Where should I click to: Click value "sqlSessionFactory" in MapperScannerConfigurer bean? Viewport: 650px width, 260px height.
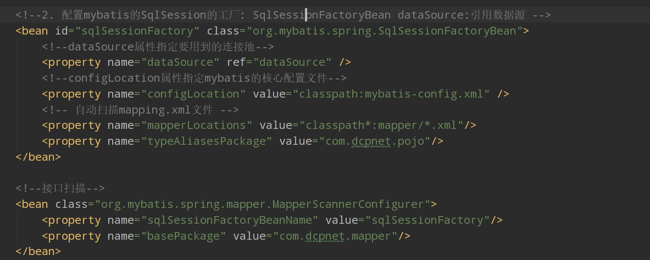[428, 220]
